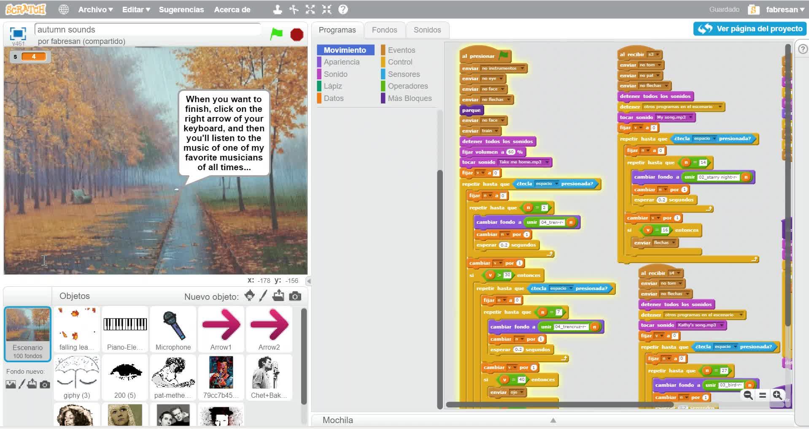
Task: Collapse the stage with the small arrow
Action: click(308, 281)
